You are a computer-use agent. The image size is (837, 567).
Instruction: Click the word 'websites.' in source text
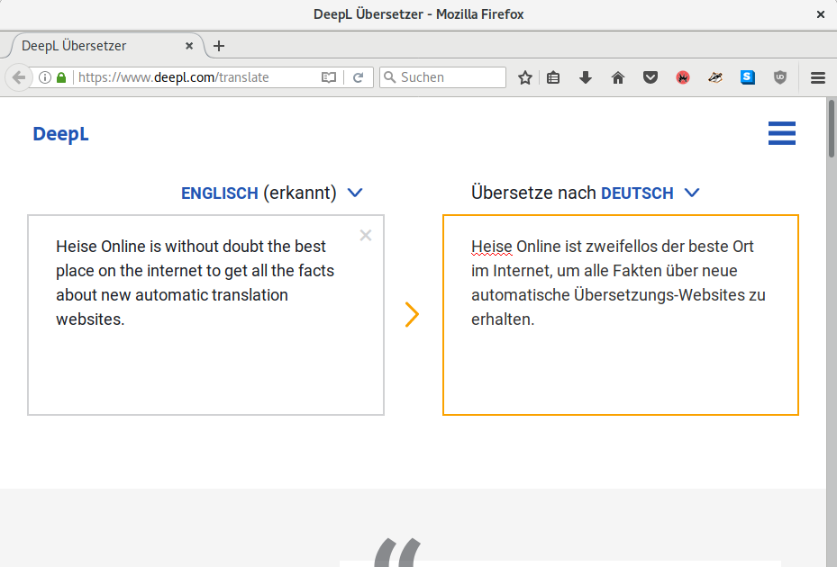tap(90, 319)
